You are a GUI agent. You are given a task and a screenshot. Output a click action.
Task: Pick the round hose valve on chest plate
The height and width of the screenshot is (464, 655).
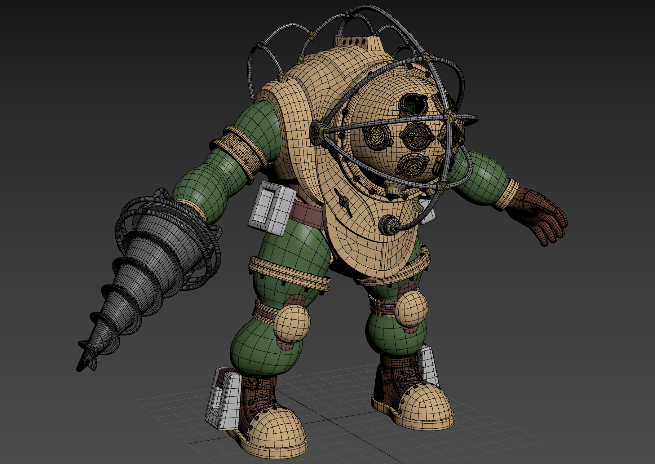(x=389, y=225)
